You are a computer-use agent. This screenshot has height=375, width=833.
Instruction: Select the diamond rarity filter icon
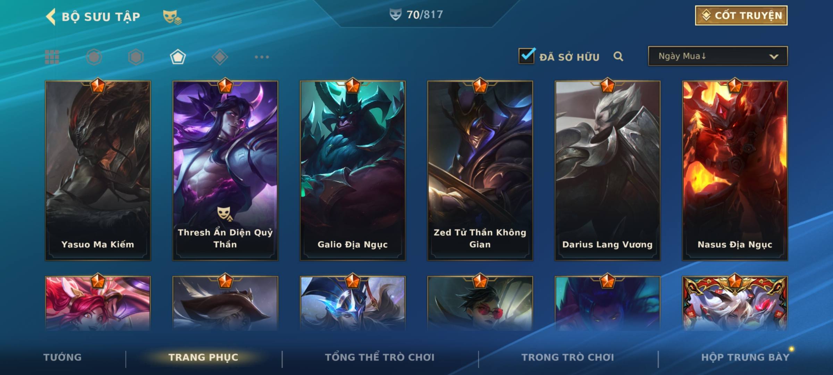pos(220,57)
